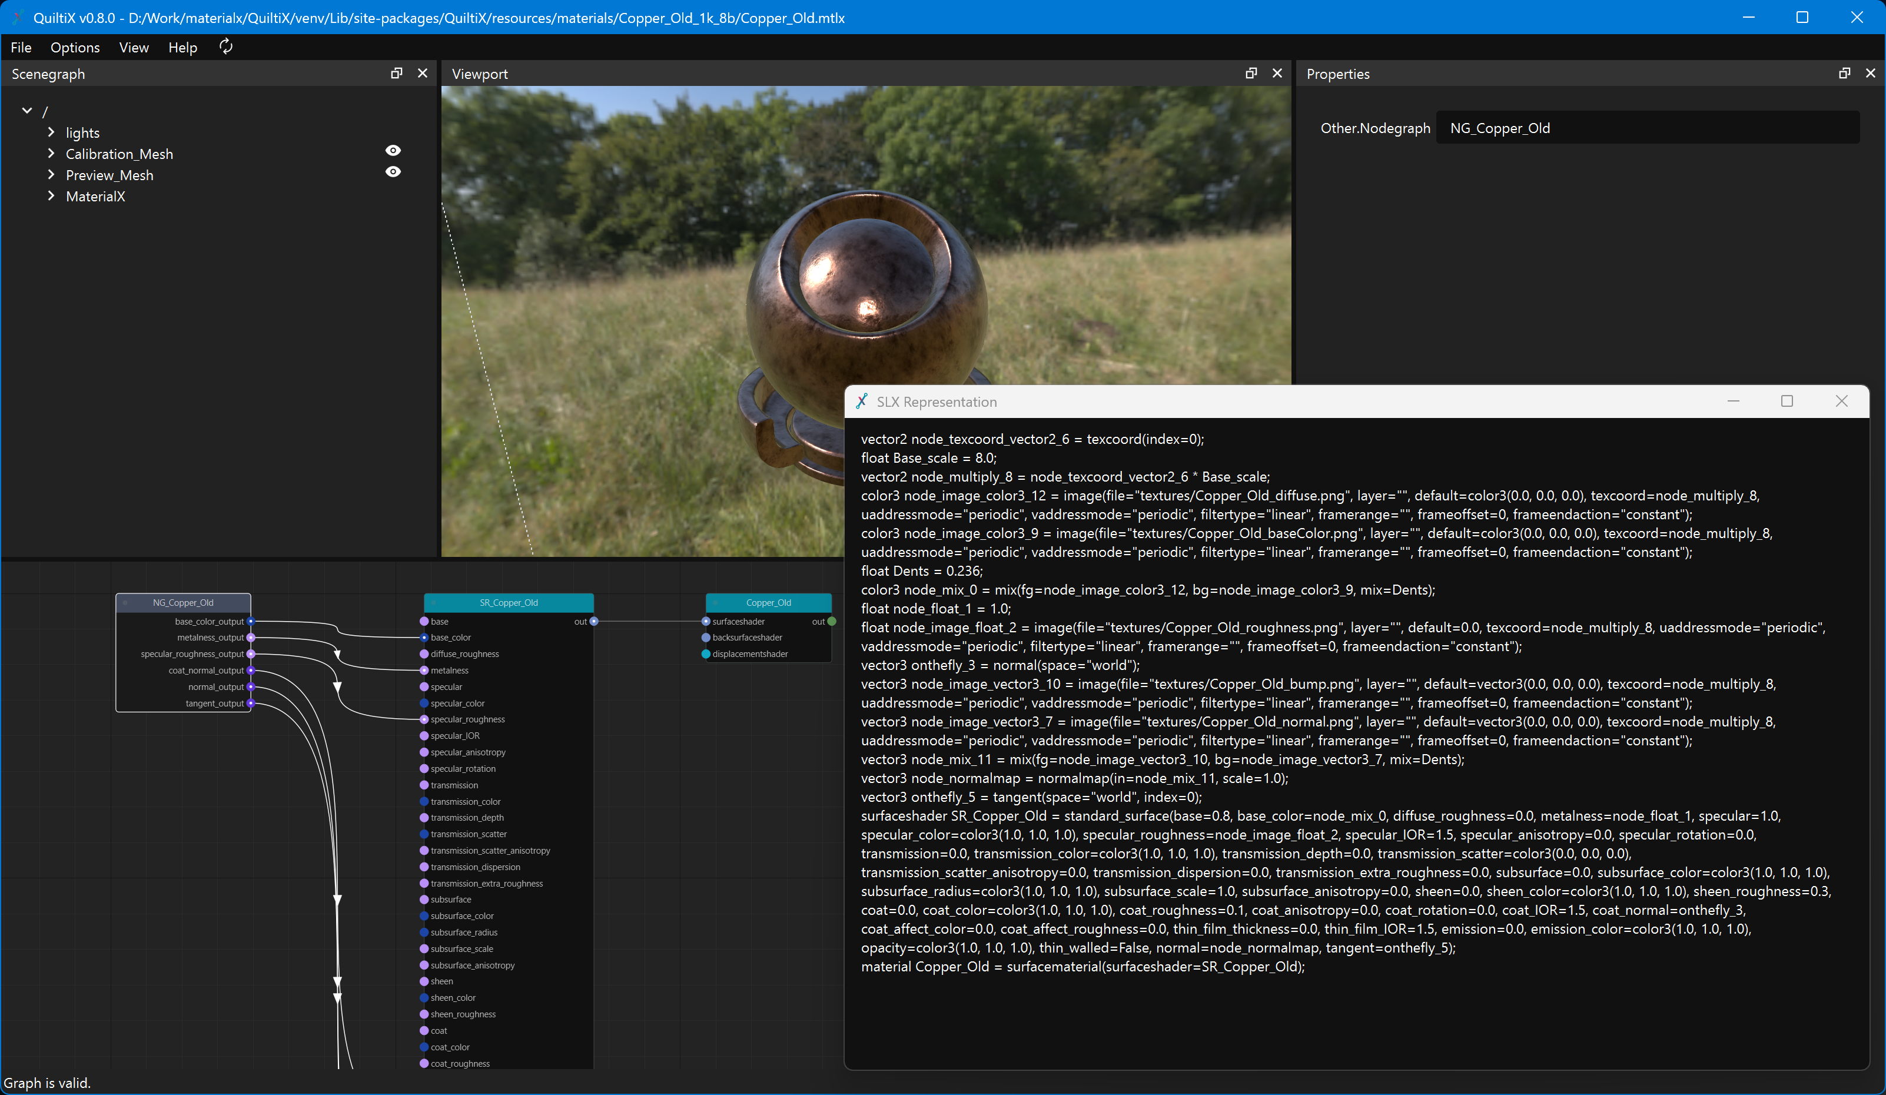Open the File menu
1886x1095 pixels.
pyautogui.click(x=21, y=47)
